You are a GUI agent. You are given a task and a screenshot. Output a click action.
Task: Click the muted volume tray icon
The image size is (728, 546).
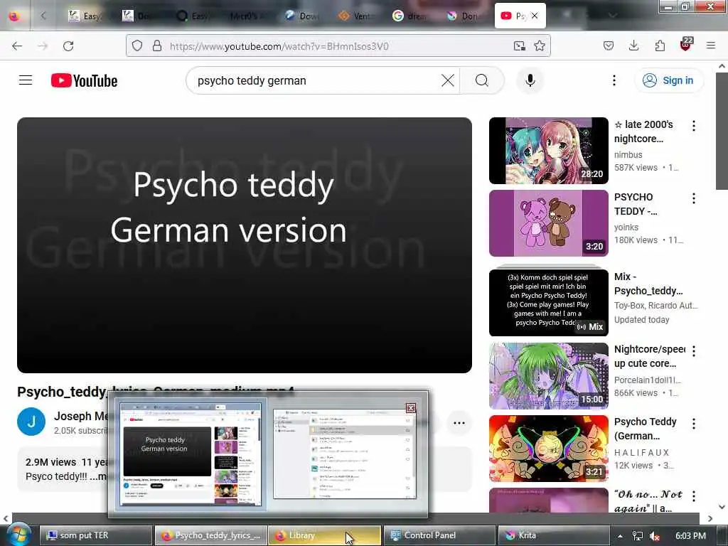(x=655, y=536)
